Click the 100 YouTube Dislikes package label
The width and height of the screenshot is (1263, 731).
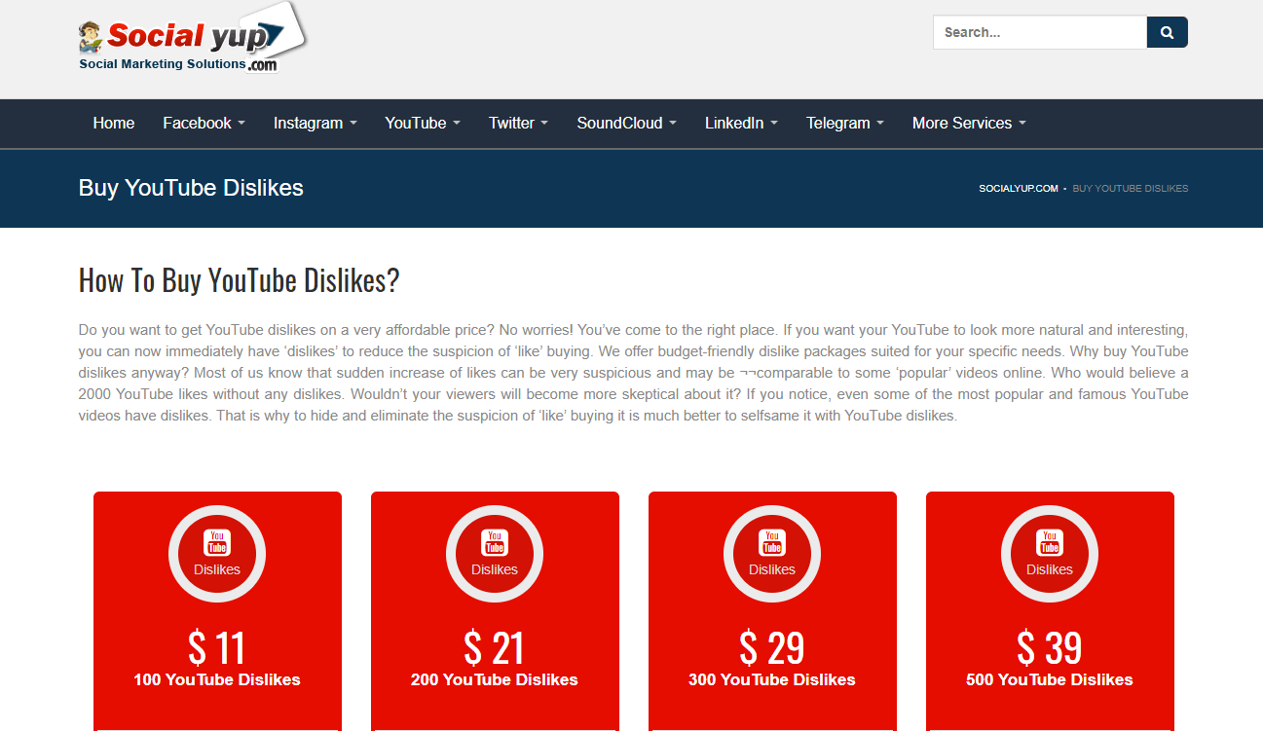tap(217, 680)
